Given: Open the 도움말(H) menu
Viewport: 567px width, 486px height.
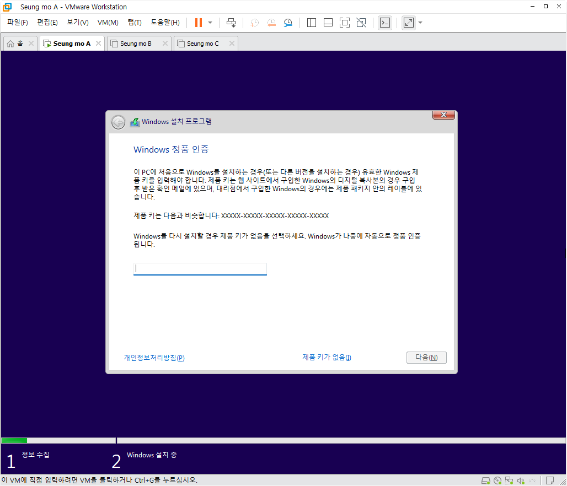Looking at the screenshot, I should coord(165,23).
